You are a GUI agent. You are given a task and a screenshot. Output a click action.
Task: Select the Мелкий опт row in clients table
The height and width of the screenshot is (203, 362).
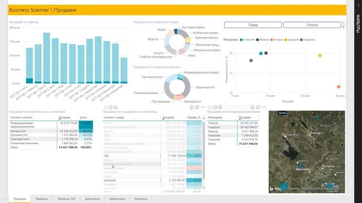click(51, 131)
